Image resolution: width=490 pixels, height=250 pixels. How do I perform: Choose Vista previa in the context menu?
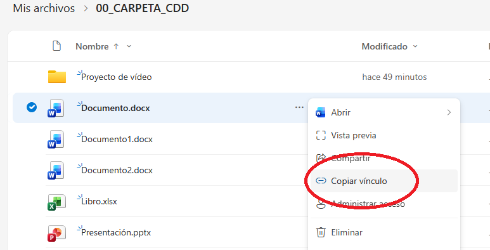384,136
